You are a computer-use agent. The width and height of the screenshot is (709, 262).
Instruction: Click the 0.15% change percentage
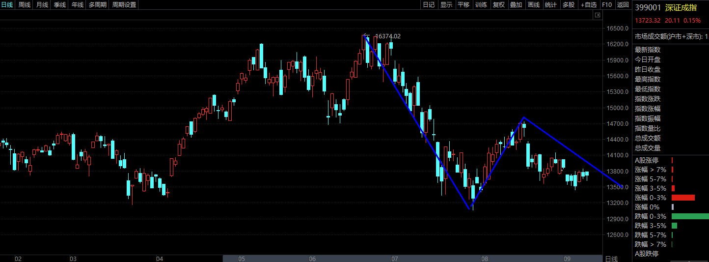tap(692, 21)
